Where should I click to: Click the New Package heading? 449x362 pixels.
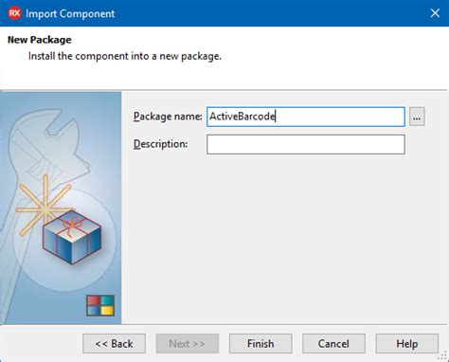40,40
